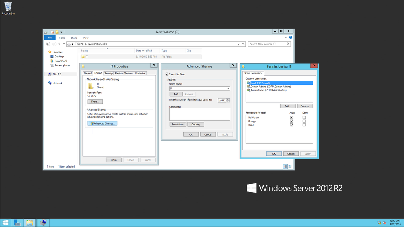Click Permissions button in Advanced Sharing

click(x=178, y=124)
